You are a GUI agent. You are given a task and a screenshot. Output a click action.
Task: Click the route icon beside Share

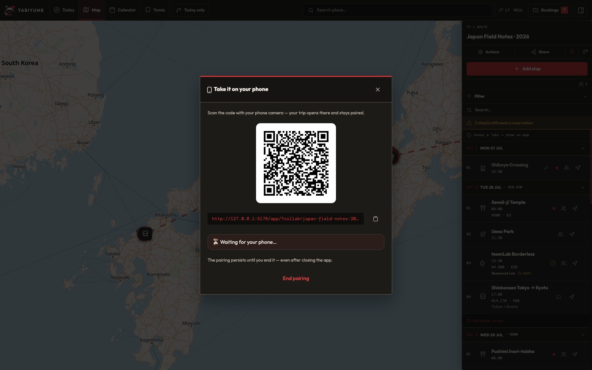(585, 52)
